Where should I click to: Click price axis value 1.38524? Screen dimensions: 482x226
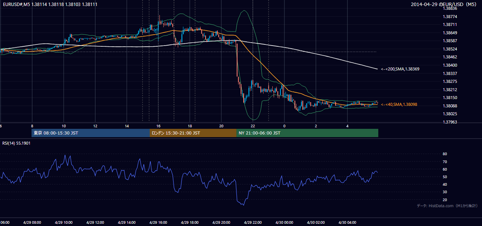pyautogui.click(x=450, y=49)
